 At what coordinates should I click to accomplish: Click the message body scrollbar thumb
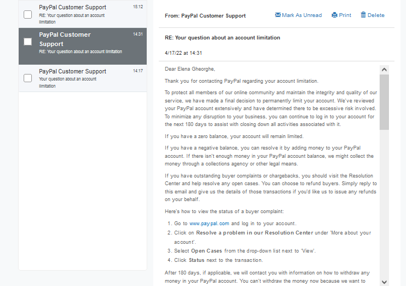tap(384, 102)
